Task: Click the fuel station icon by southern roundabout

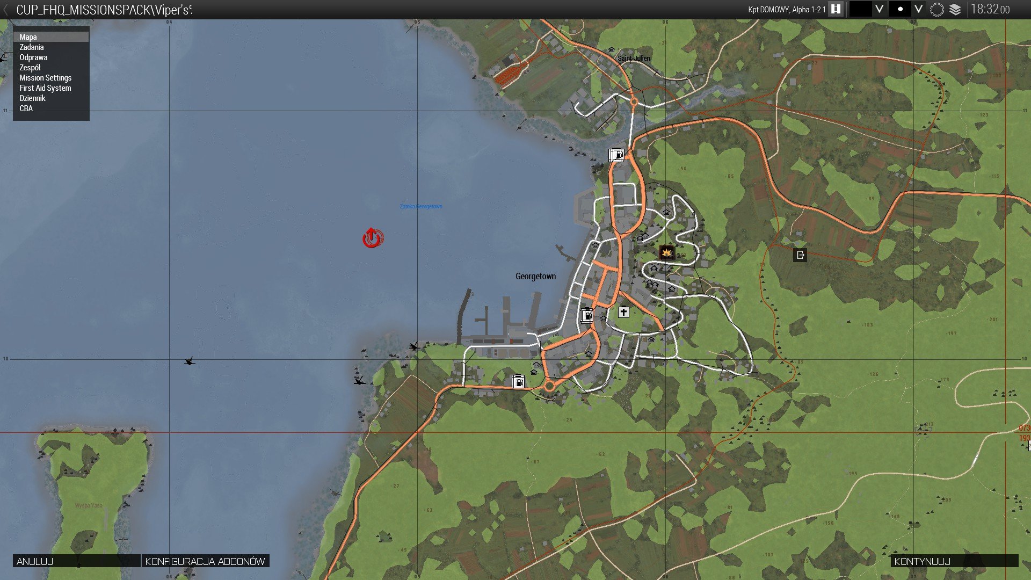Action: coord(518,381)
